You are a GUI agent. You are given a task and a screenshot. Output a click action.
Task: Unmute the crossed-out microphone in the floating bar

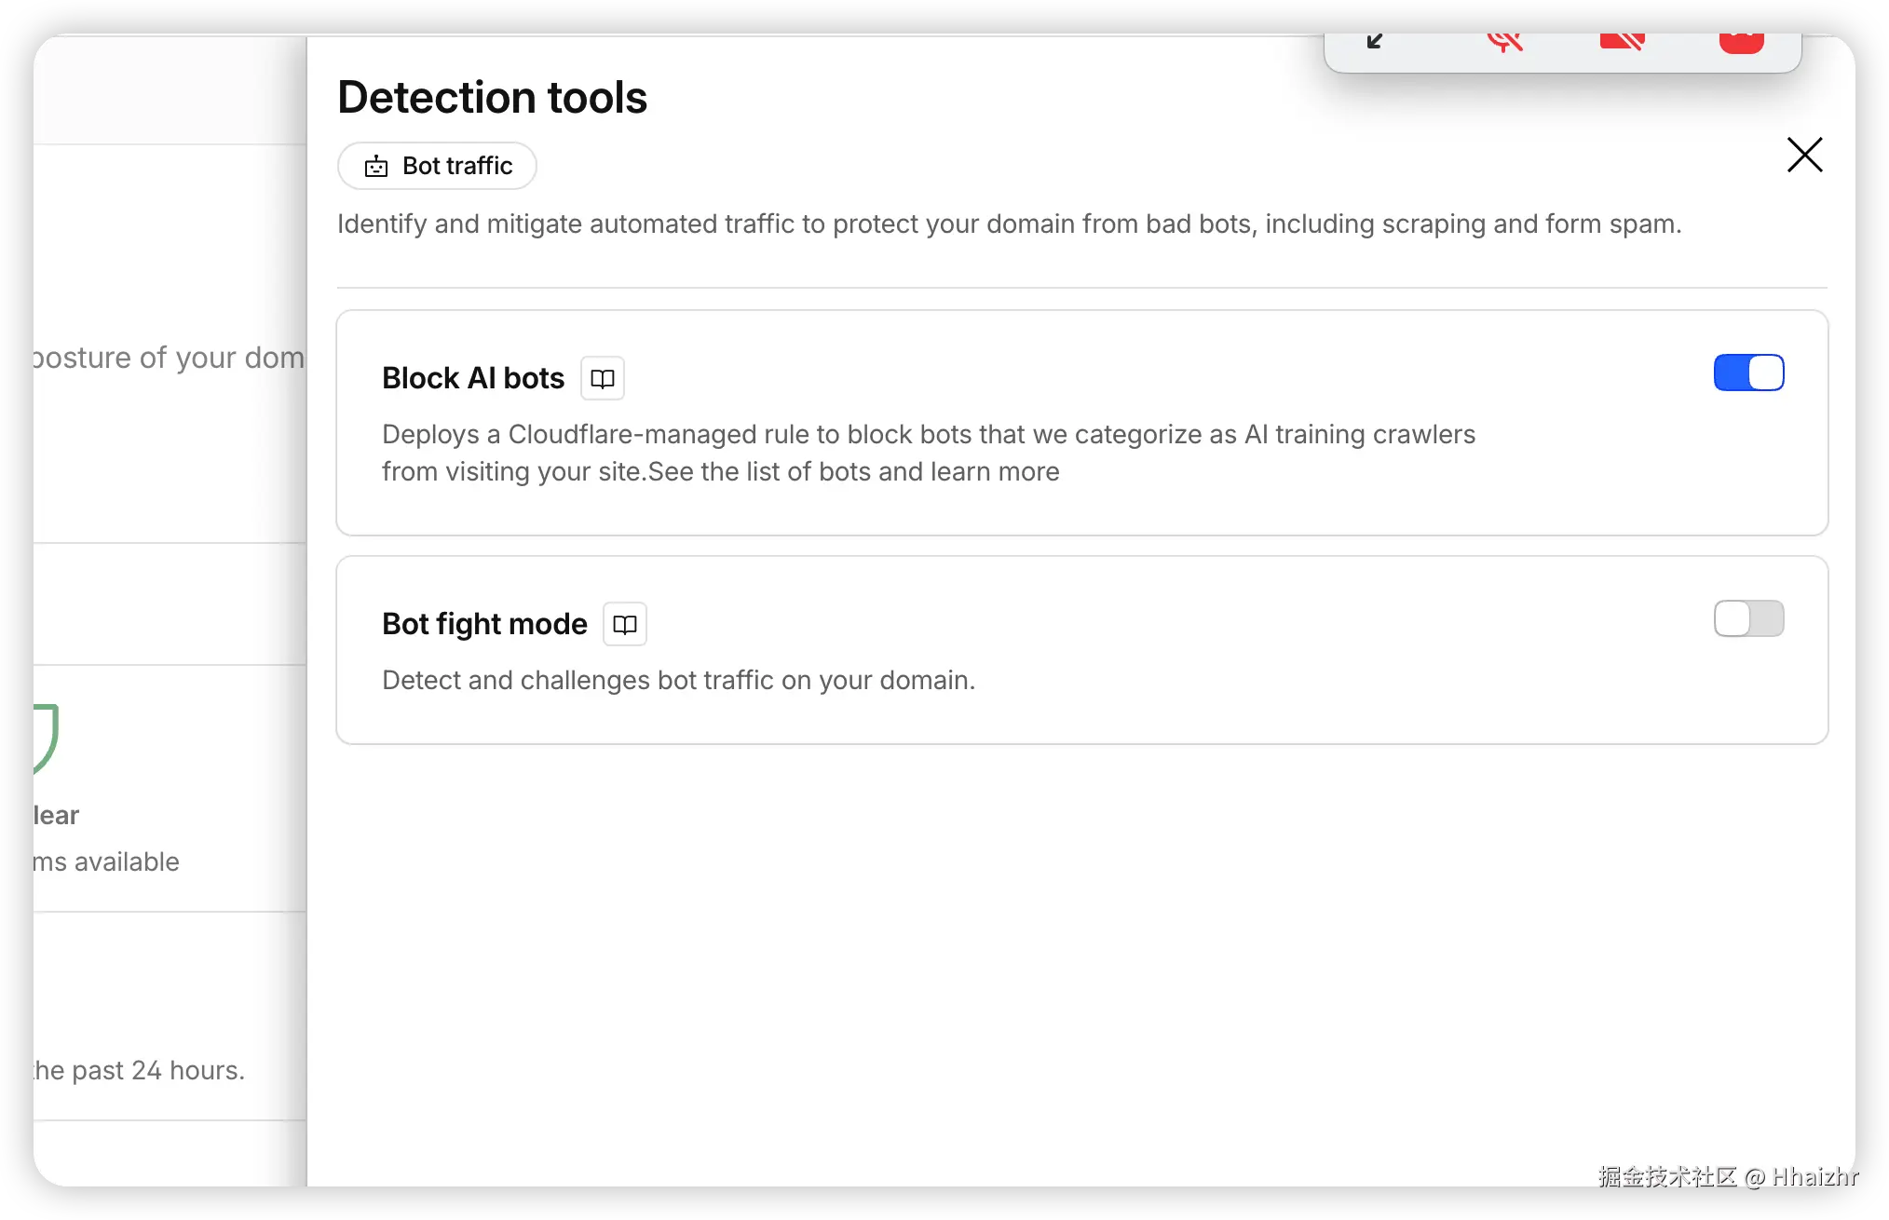pos(1504,42)
